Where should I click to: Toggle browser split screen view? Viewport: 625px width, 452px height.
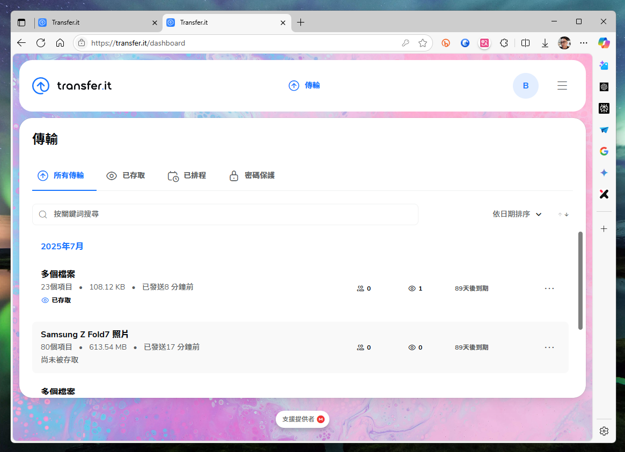(x=525, y=43)
